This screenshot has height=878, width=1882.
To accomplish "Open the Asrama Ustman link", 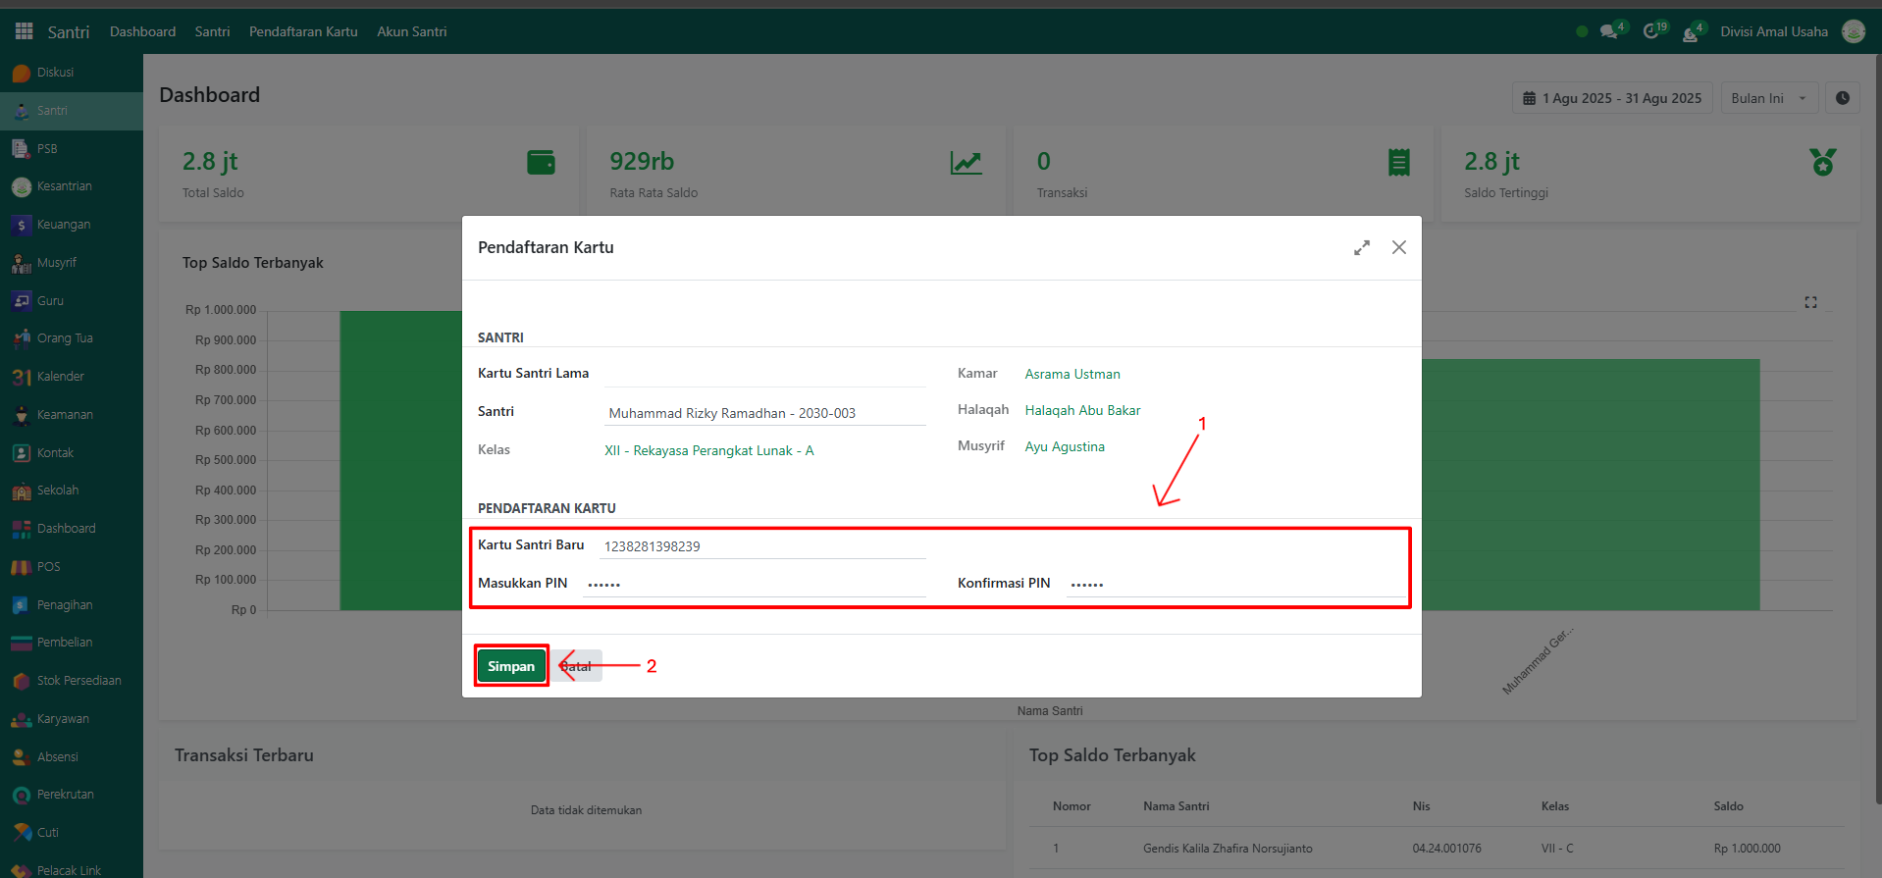I will (1072, 374).
